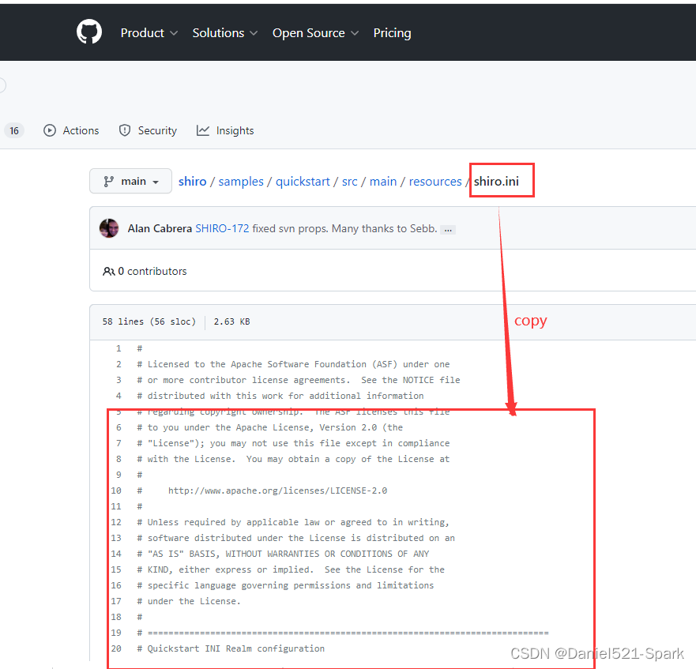The height and width of the screenshot is (669, 696).
Task: Open the samples folder breadcrumb
Action: (241, 182)
